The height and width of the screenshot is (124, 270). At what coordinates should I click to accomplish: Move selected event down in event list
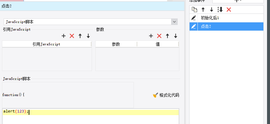[212, 10]
